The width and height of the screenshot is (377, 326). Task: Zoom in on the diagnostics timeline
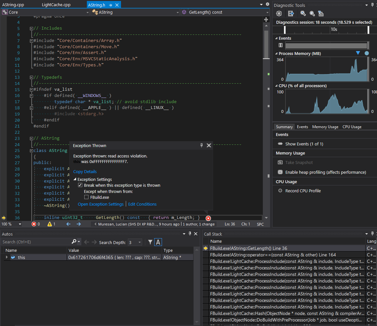[303, 13]
